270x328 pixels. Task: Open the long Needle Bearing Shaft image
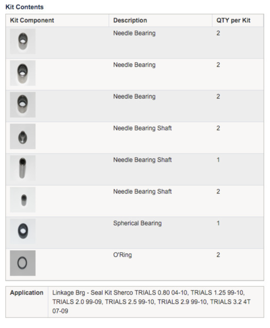pyautogui.click(x=23, y=168)
